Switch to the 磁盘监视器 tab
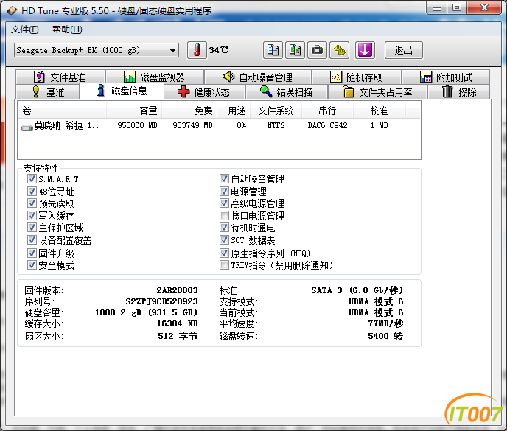The image size is (507, 431). [155, 77]
